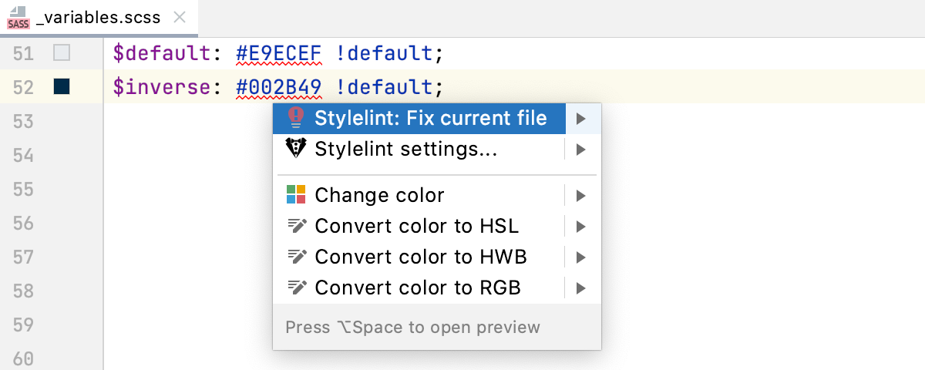
Task: Choose Convert color to HWB
Action: point(420,257)
